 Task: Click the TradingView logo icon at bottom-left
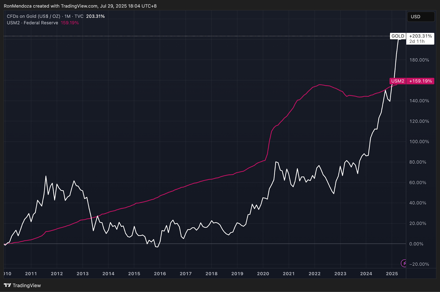7,285
